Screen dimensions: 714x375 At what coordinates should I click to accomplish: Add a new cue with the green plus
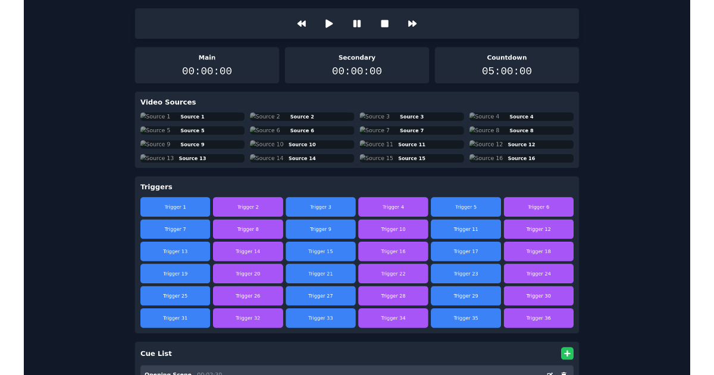567,353
